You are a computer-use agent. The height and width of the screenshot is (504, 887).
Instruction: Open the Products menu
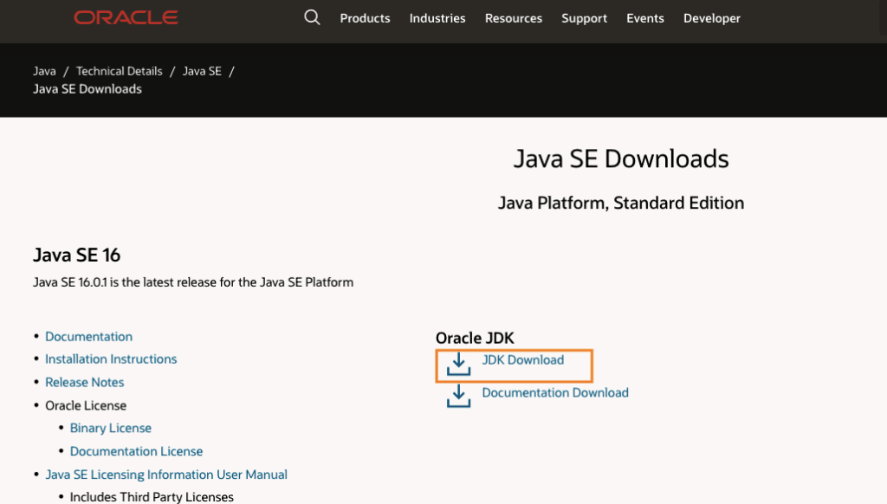[x=365, y=18]
